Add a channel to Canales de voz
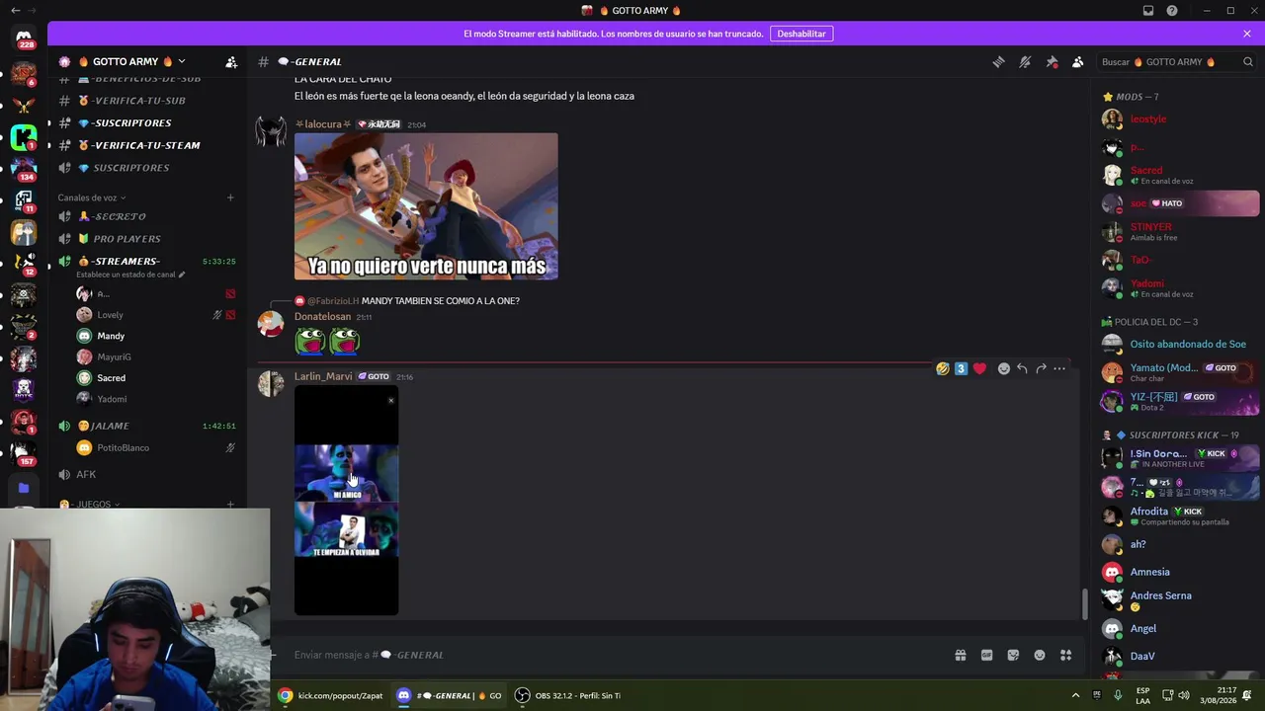The width and height of the screenshot is (1265, 711). click(230, 197)
